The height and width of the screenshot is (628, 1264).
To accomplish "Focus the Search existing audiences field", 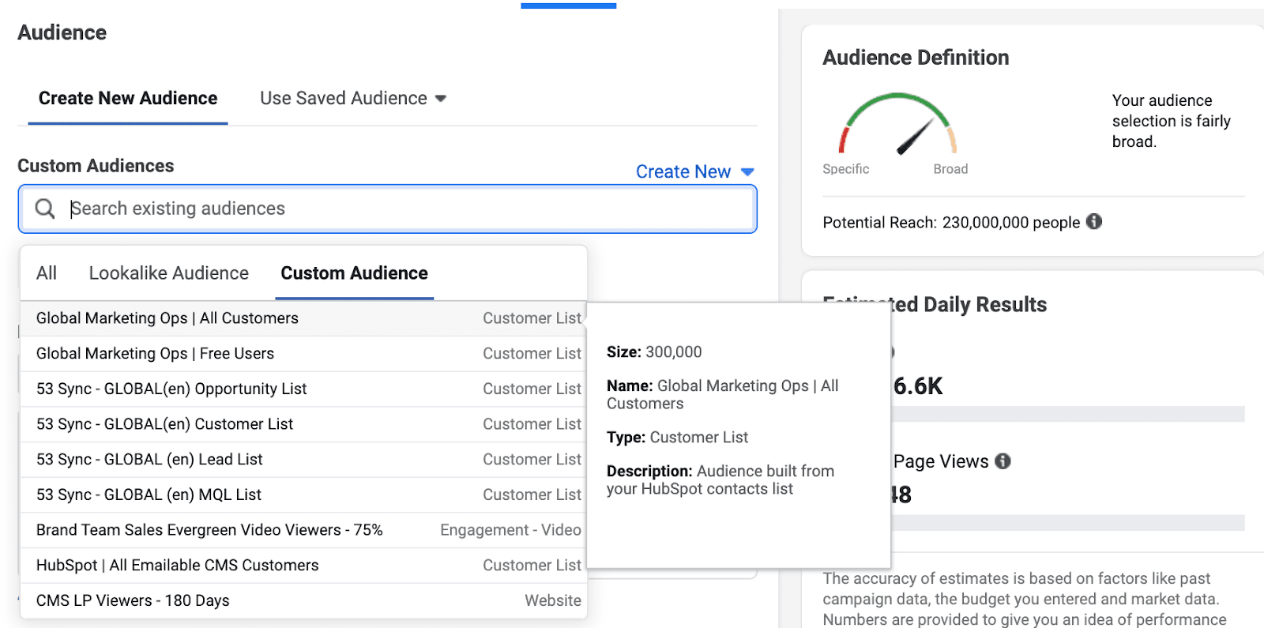I will 395,209.
